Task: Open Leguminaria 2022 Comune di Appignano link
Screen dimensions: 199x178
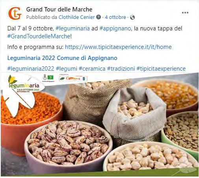Action: tap(62, 58)
